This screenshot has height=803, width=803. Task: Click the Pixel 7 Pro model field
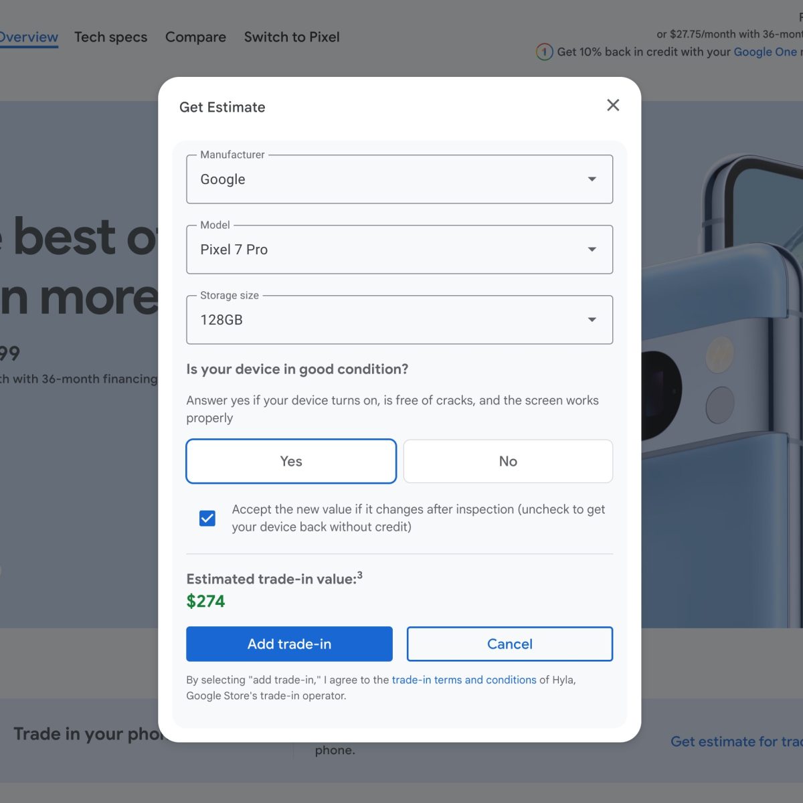point(399,250)
